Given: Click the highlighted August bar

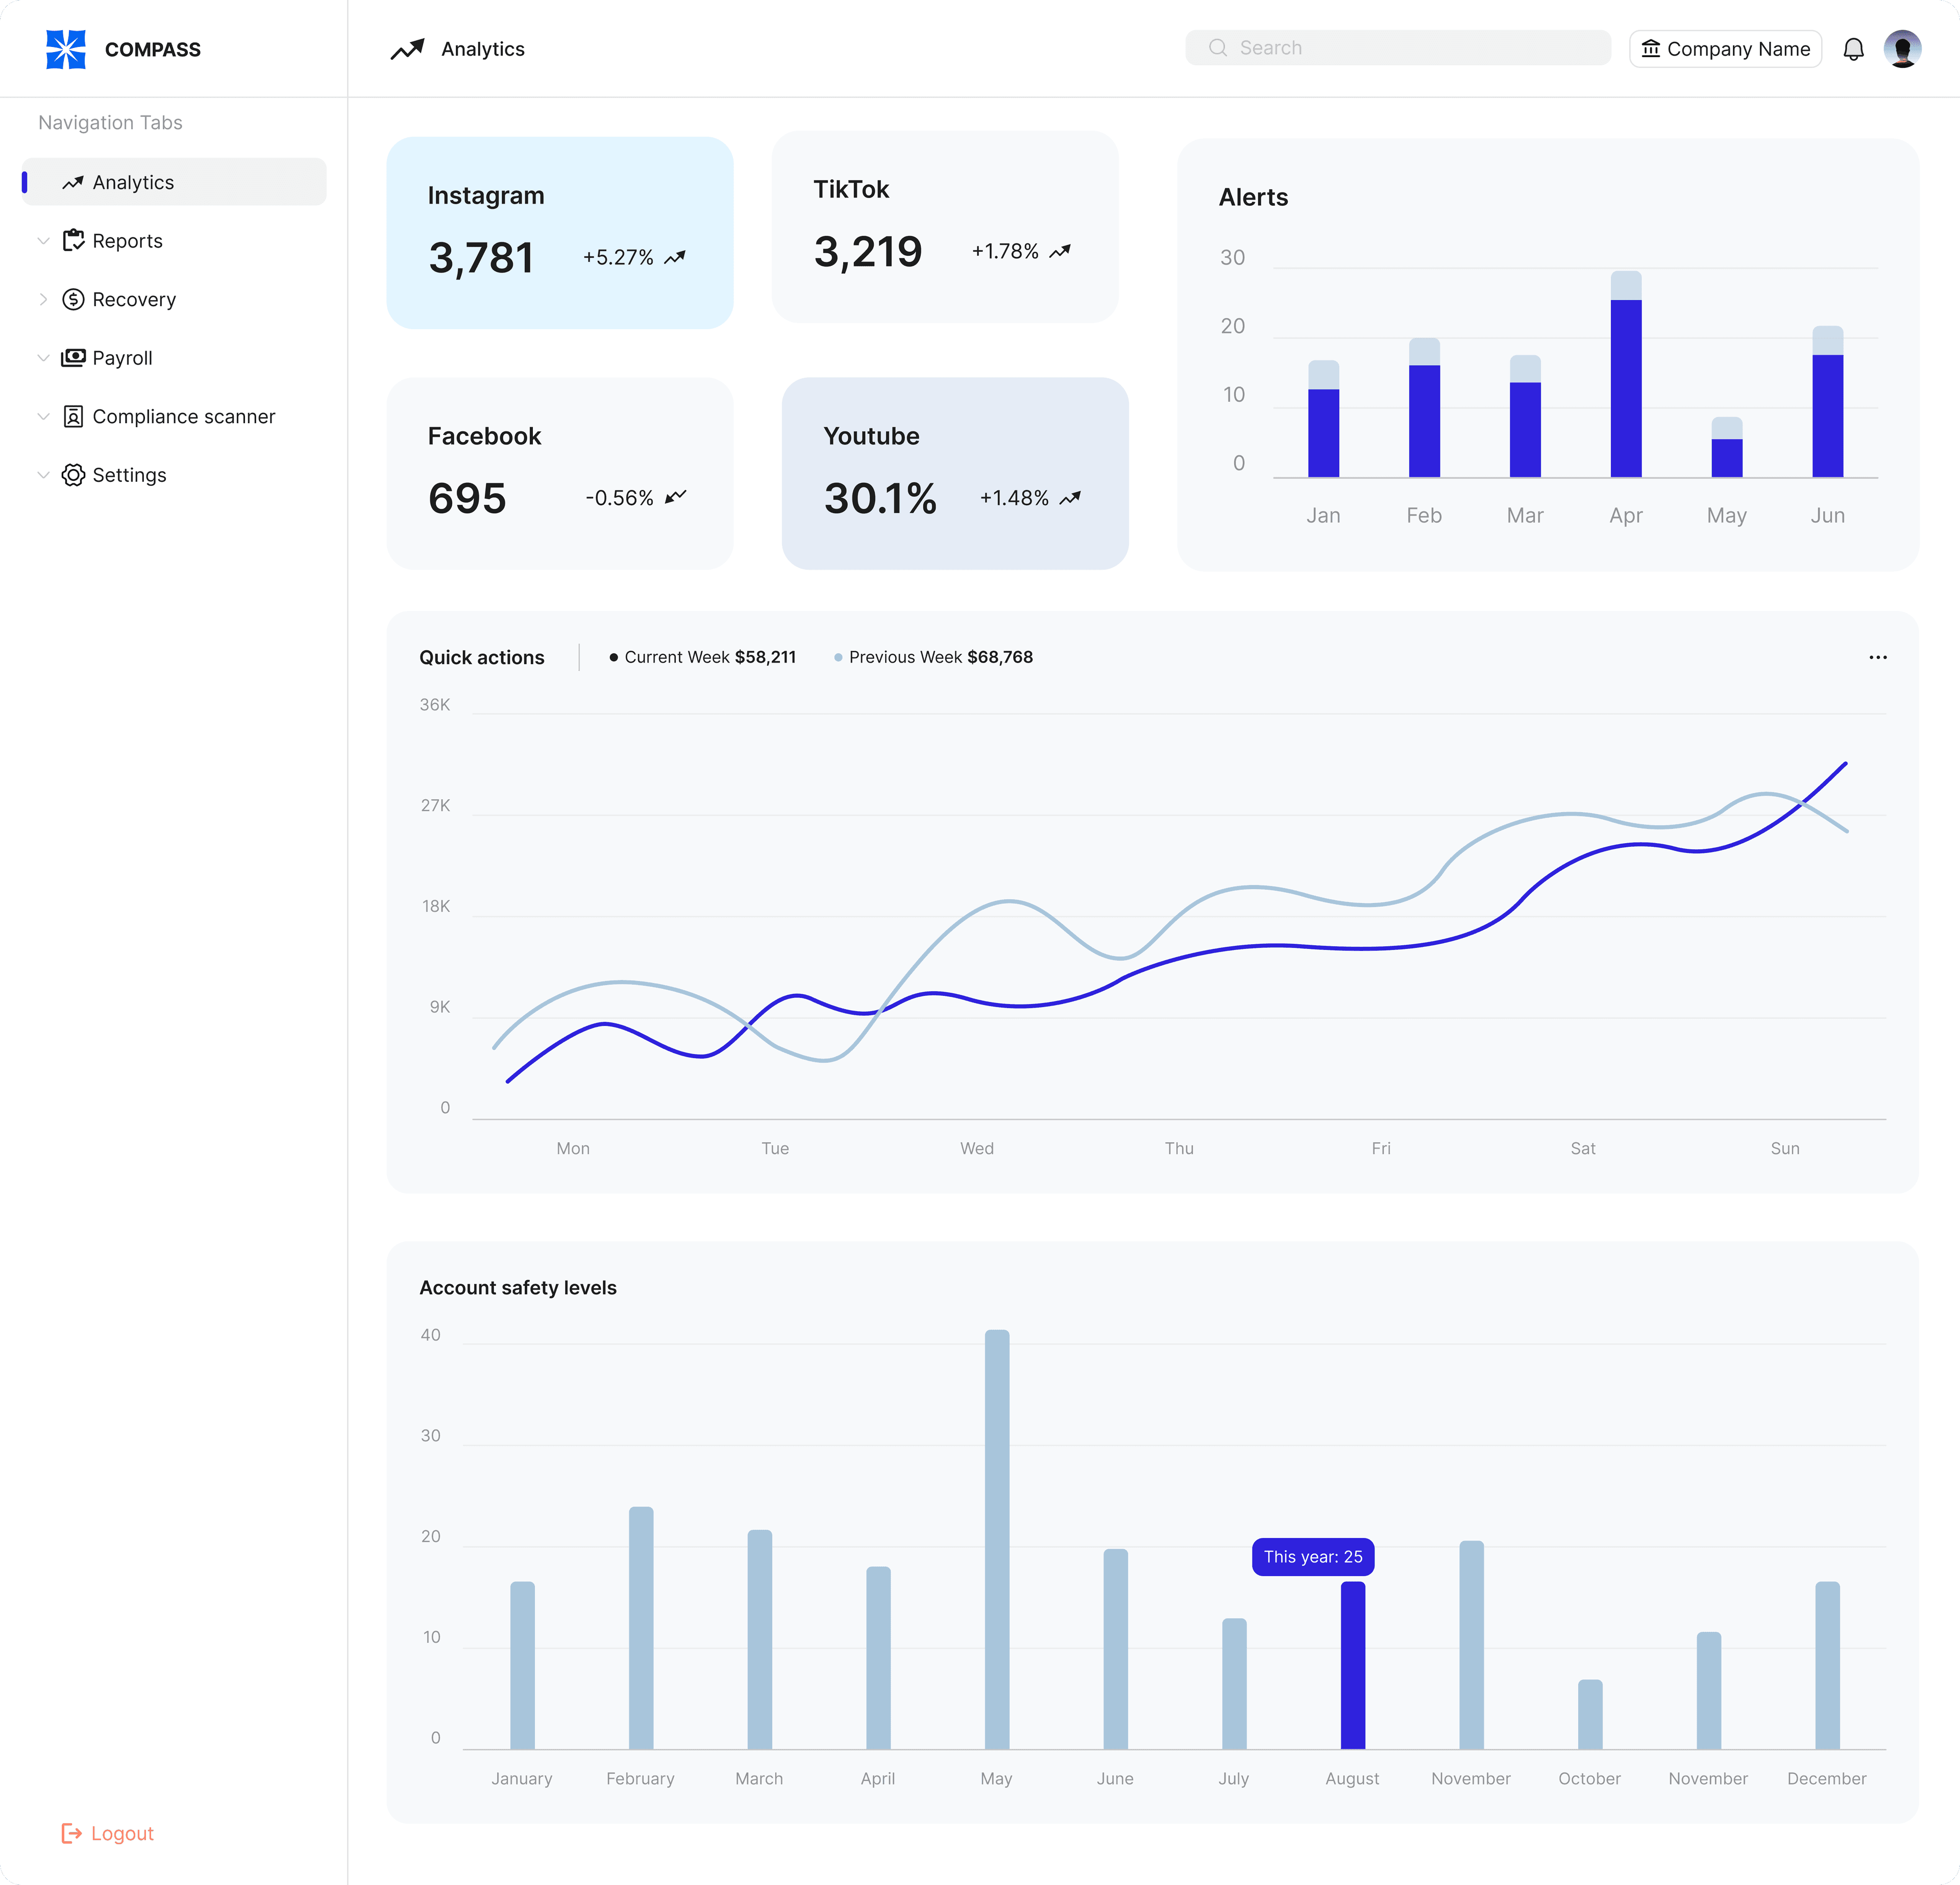Looking at the screenshot, I should click(1352, 1665).
